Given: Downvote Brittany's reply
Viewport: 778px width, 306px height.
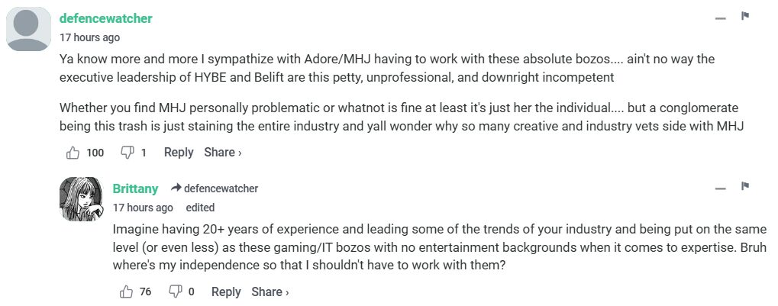Looking at the screenshot, I should pyautogui.click(x=175, y=292).
